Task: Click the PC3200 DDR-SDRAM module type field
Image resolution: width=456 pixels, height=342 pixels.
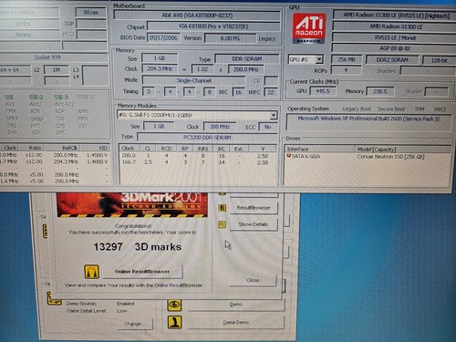Action: click(207, 138)
